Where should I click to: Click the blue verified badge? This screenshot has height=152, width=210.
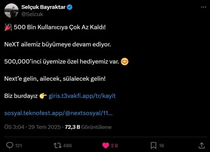(70, 7)
